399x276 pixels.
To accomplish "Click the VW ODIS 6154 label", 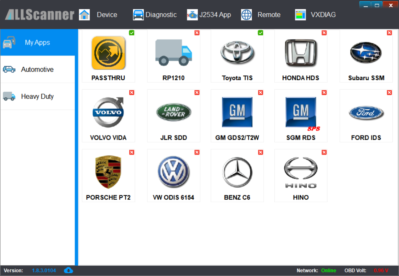I will pos(174,198).
